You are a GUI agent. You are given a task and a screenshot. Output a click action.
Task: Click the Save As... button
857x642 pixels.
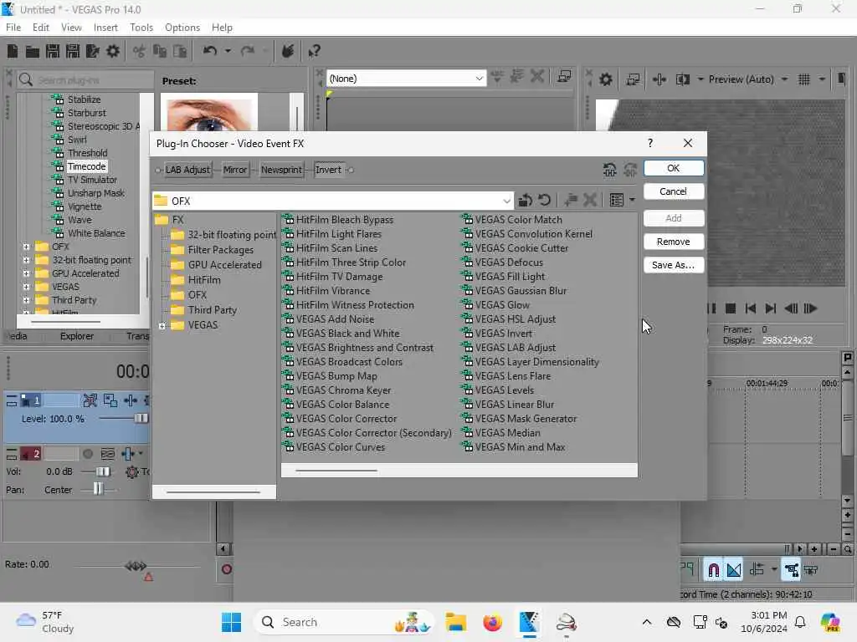[674, 265]
